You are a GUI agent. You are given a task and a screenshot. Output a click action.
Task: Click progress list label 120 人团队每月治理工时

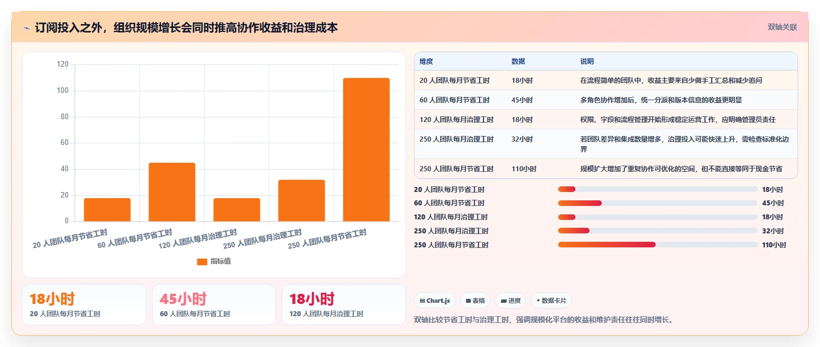(451, 217)
